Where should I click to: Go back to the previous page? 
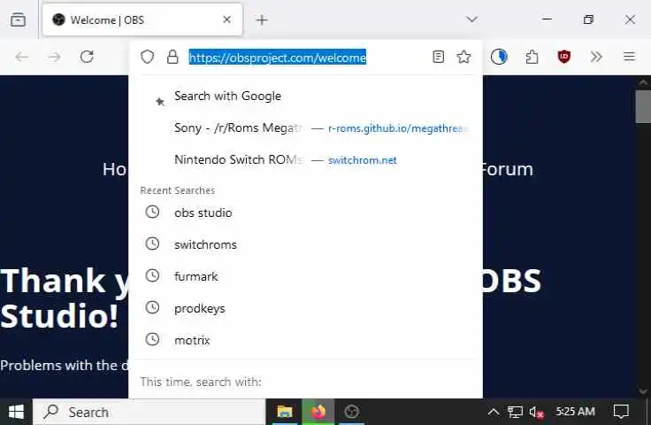click(x=21, y=57)
